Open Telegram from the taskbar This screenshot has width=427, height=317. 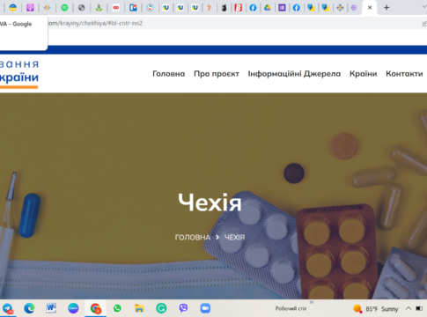point(8,308)
